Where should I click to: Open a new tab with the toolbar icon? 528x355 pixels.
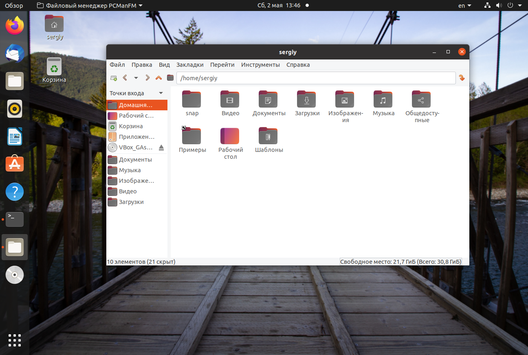click(x=114, y=78)
